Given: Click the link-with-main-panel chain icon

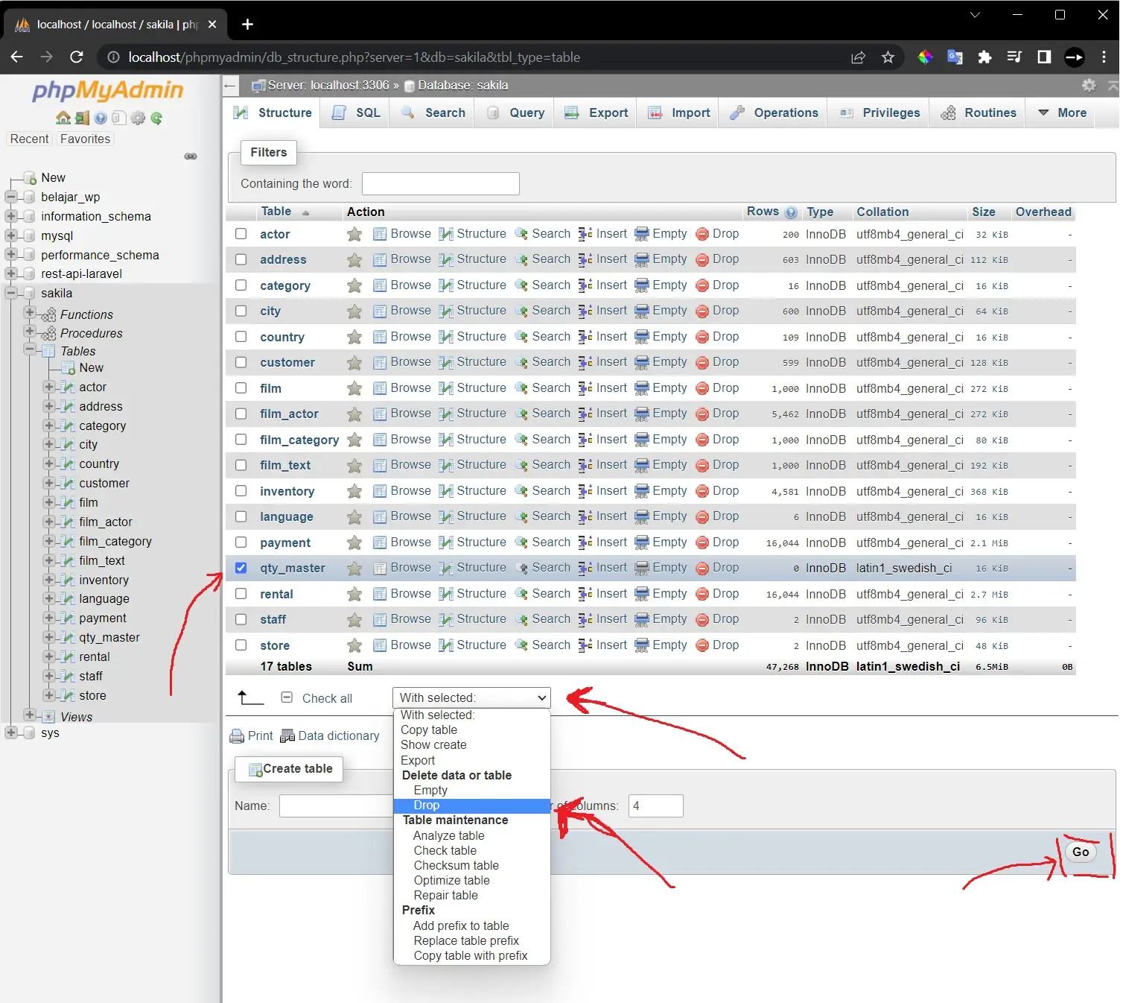Looking at the screenshot, I should pos(191,156).
